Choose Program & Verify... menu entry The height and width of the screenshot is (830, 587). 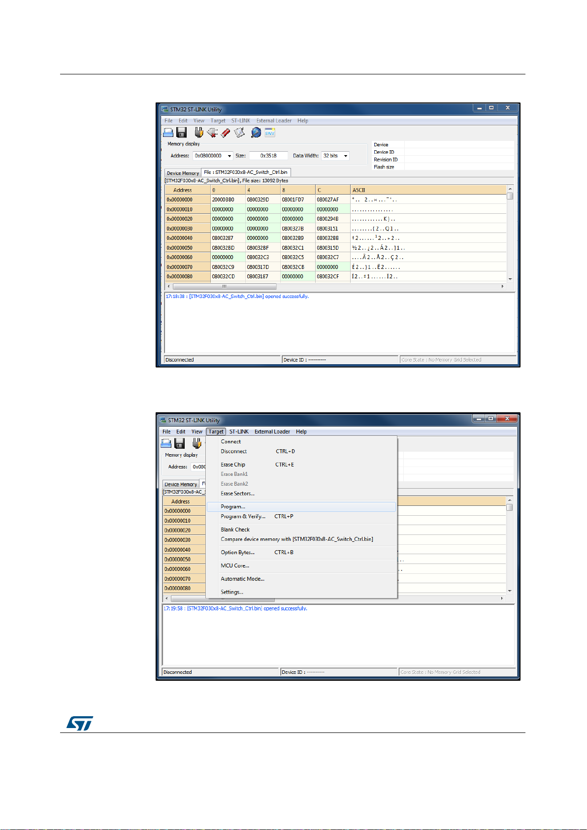coord(301,517)
